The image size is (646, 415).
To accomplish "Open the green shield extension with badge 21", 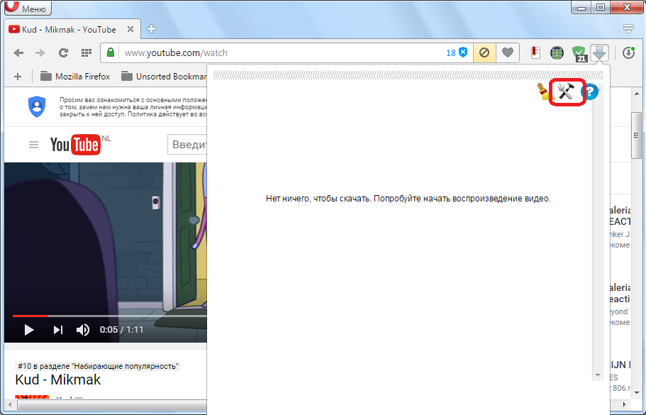I will (579, 52).
